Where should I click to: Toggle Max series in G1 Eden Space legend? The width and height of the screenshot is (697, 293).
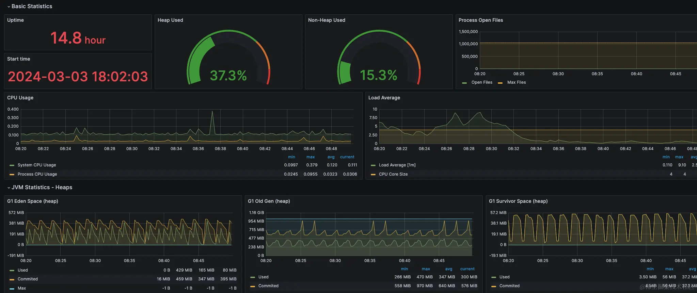tap(22, 288)
